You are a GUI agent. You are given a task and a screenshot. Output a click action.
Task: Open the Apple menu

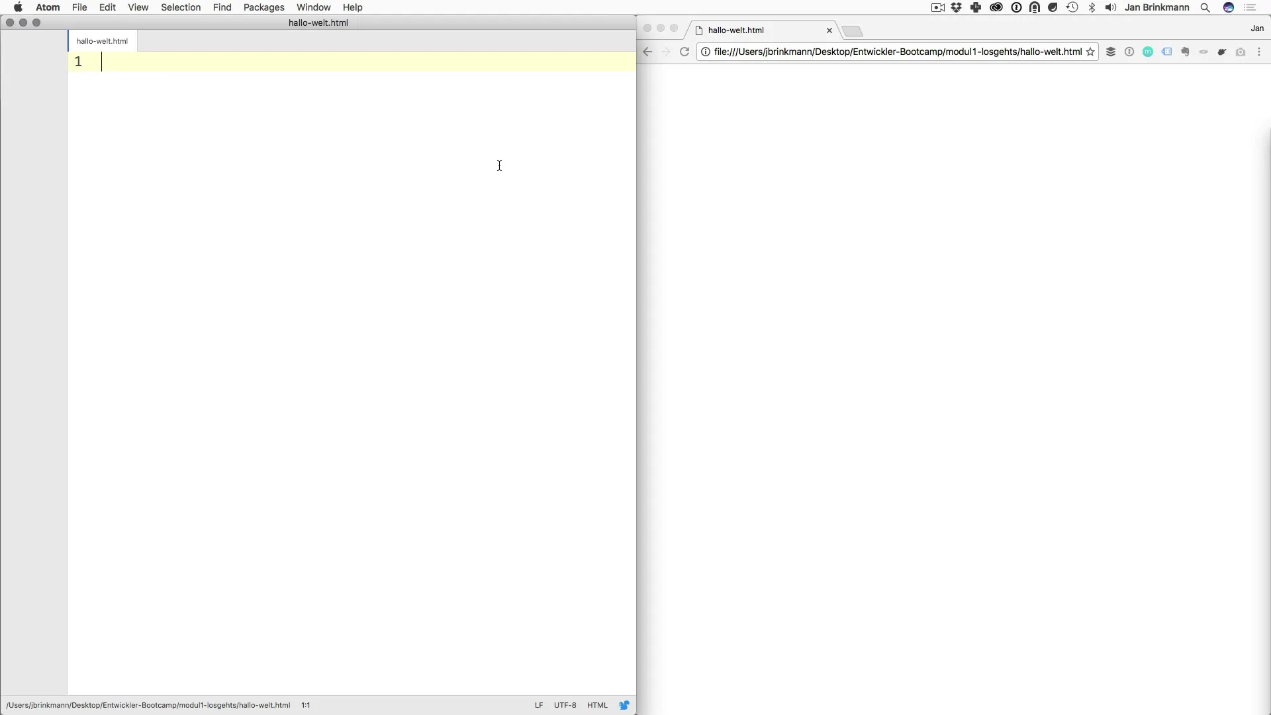tap(18, 7)
